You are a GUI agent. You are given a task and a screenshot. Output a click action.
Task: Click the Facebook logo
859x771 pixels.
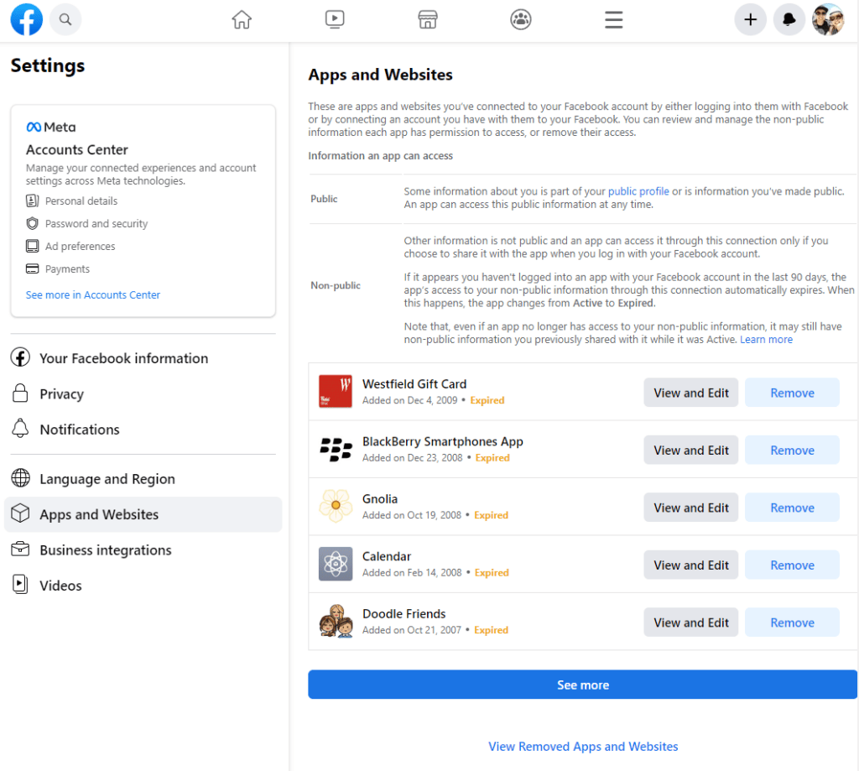(x=26, y=19)
